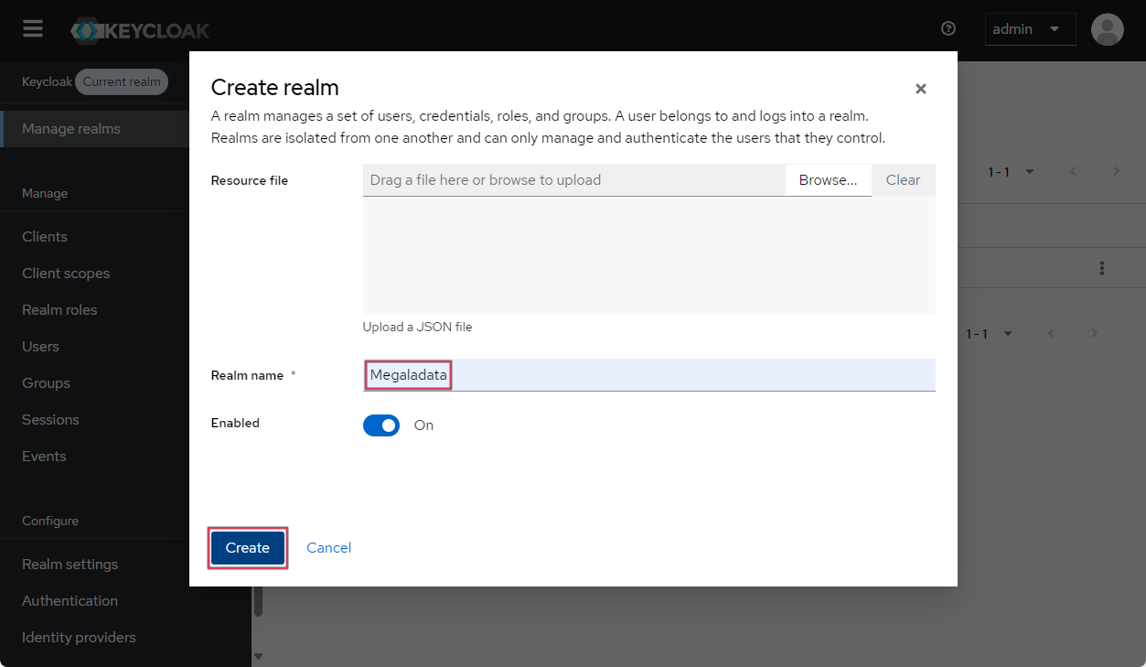
Task: Click the Clear button
Action: 904,180
